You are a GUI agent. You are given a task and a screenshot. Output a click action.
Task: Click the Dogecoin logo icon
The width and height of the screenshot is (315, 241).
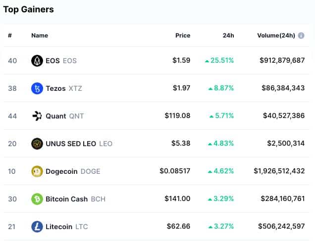pos(37,171)
